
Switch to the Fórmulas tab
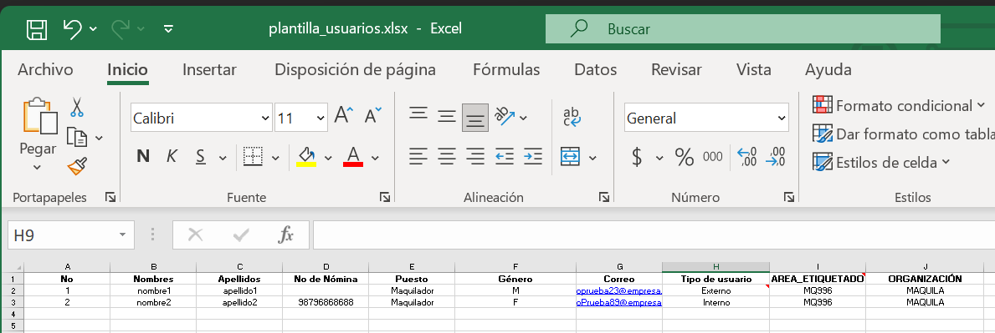(506, 69)
